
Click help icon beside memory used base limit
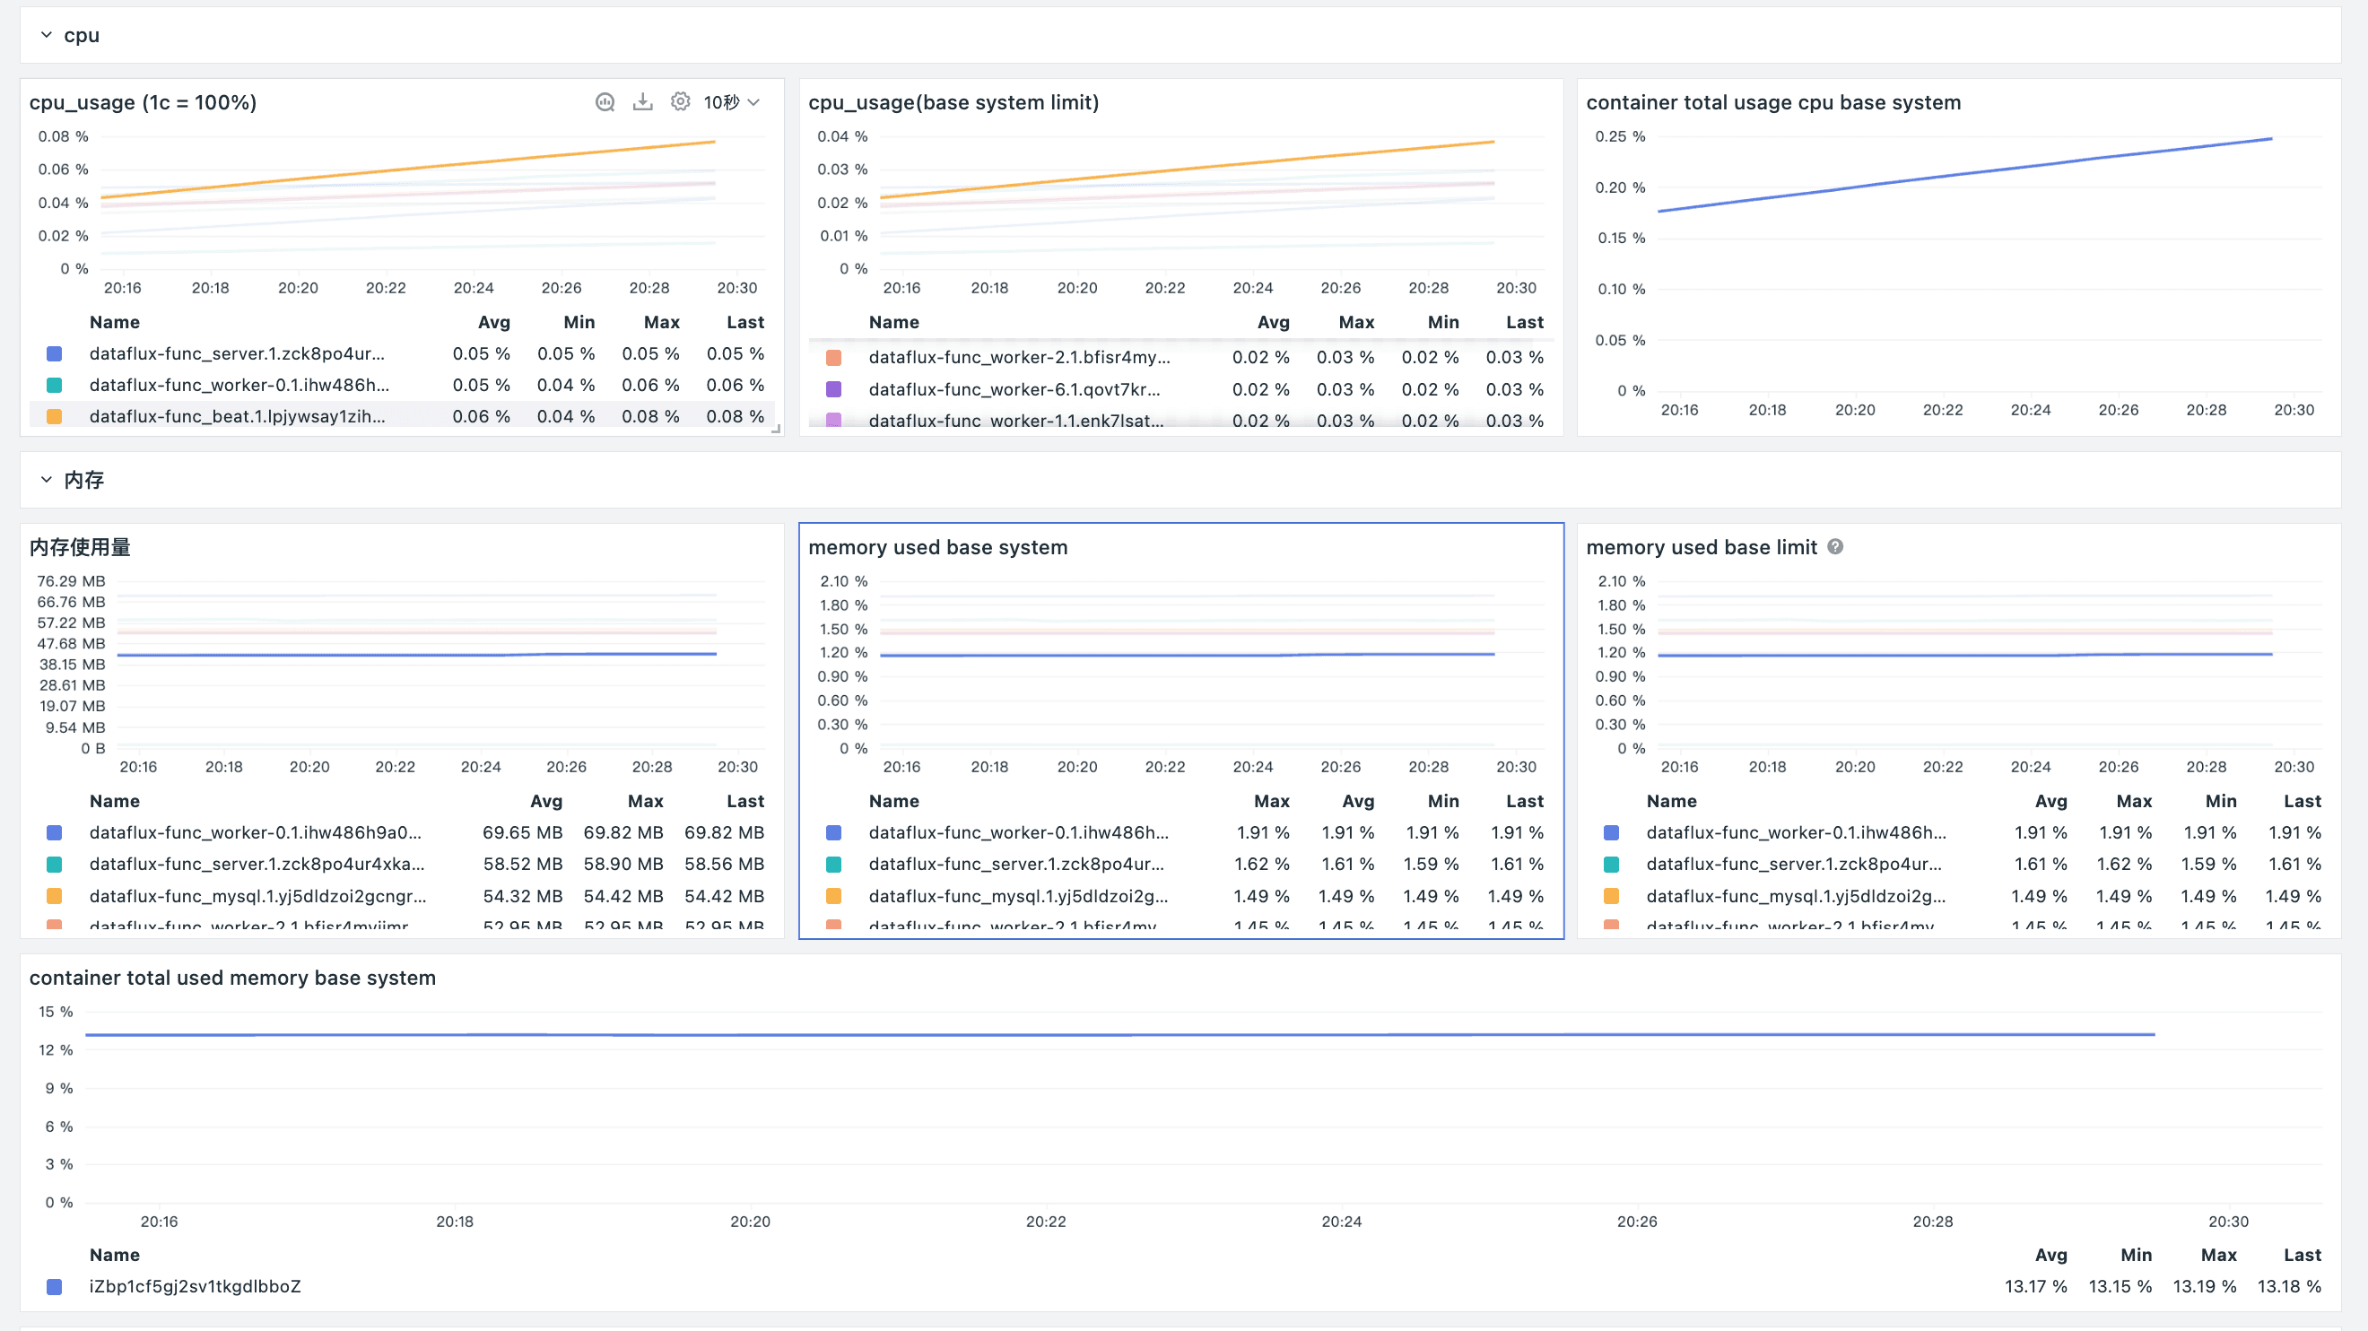[x=1835, y=547]
